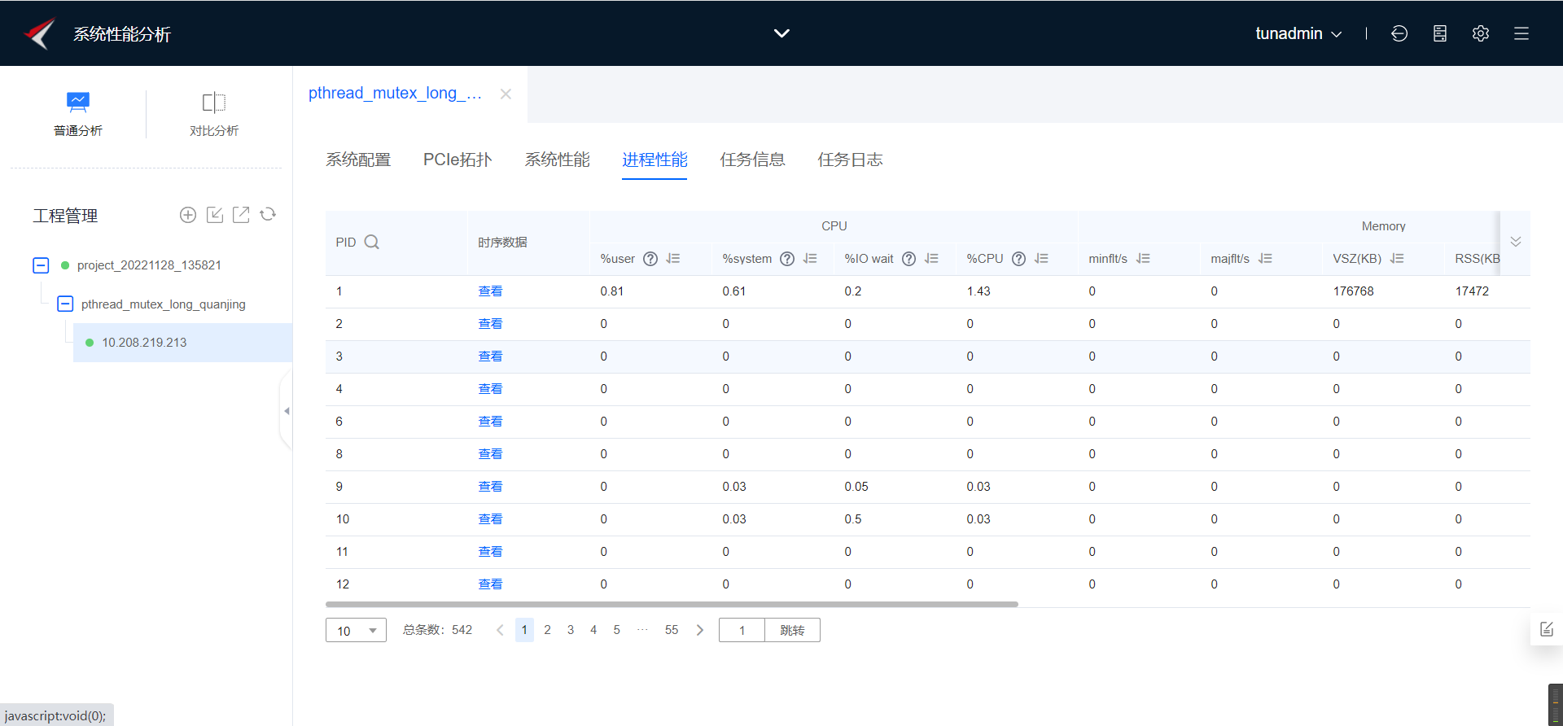
Task: Click the feedback edit icon at right edge
Action: [1547, 629]
